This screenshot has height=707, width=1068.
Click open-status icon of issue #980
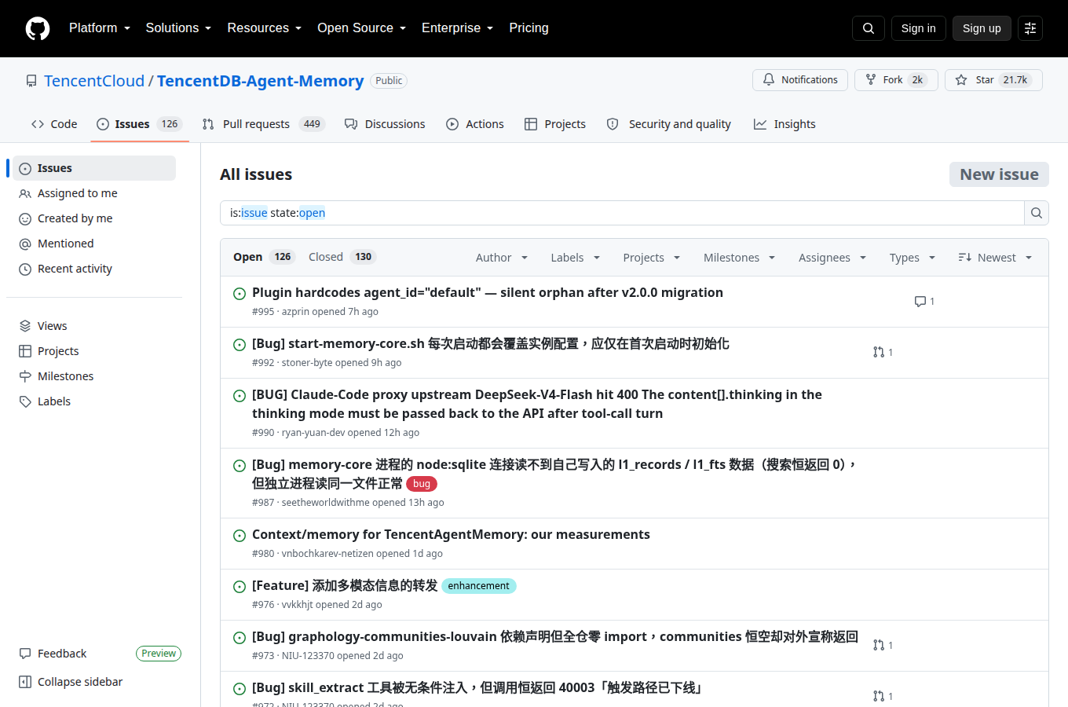240,536
